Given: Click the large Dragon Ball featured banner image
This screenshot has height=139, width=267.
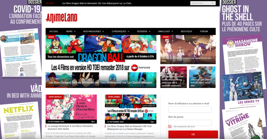Looking at the screenshot, I should click(x=101, y=61).
